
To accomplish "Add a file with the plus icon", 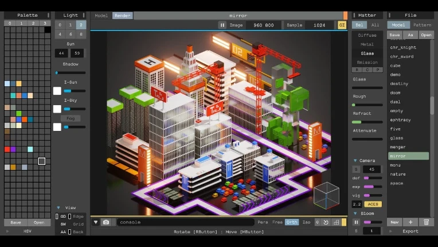I will (410, 222).
